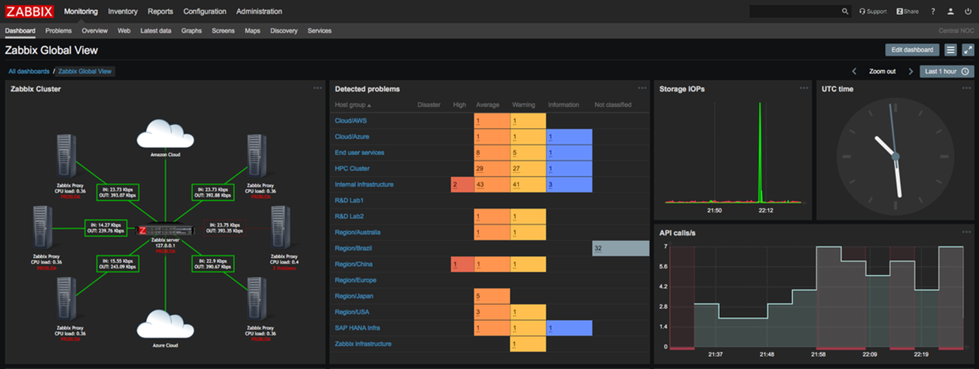Switch to the Latest data tab
This screenshot has width=979, height=369.
click(156, 31)
